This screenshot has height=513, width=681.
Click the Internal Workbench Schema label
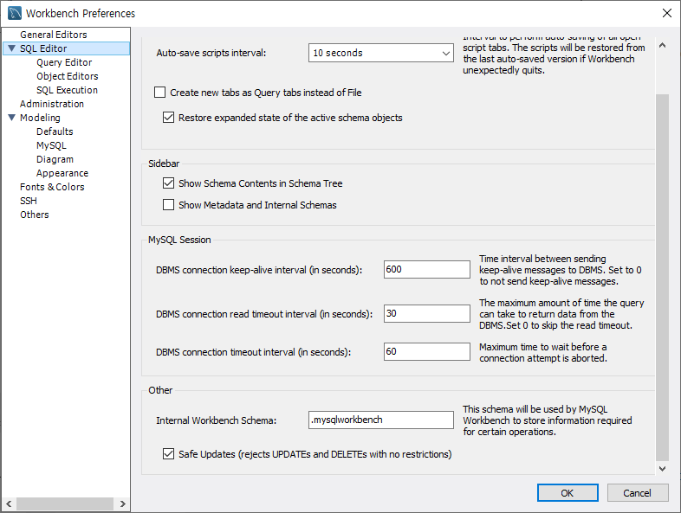[x=217, y=420]
